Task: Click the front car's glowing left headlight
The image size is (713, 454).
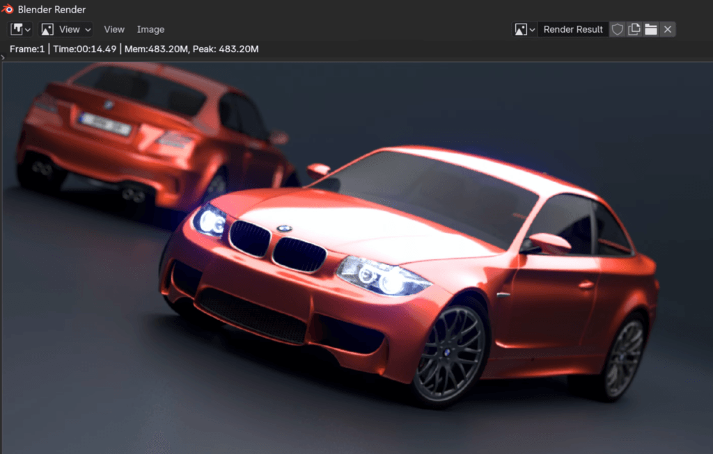Action: pyautogui.click(x=210, y=222)
